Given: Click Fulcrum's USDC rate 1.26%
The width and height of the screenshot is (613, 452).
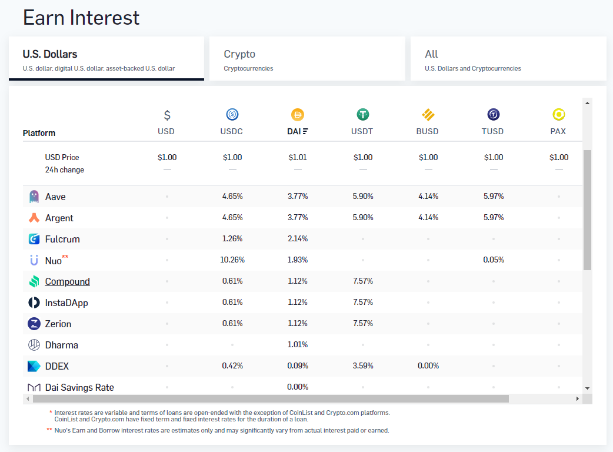Looking at the screenshot, I should click(x=232, y=238).
